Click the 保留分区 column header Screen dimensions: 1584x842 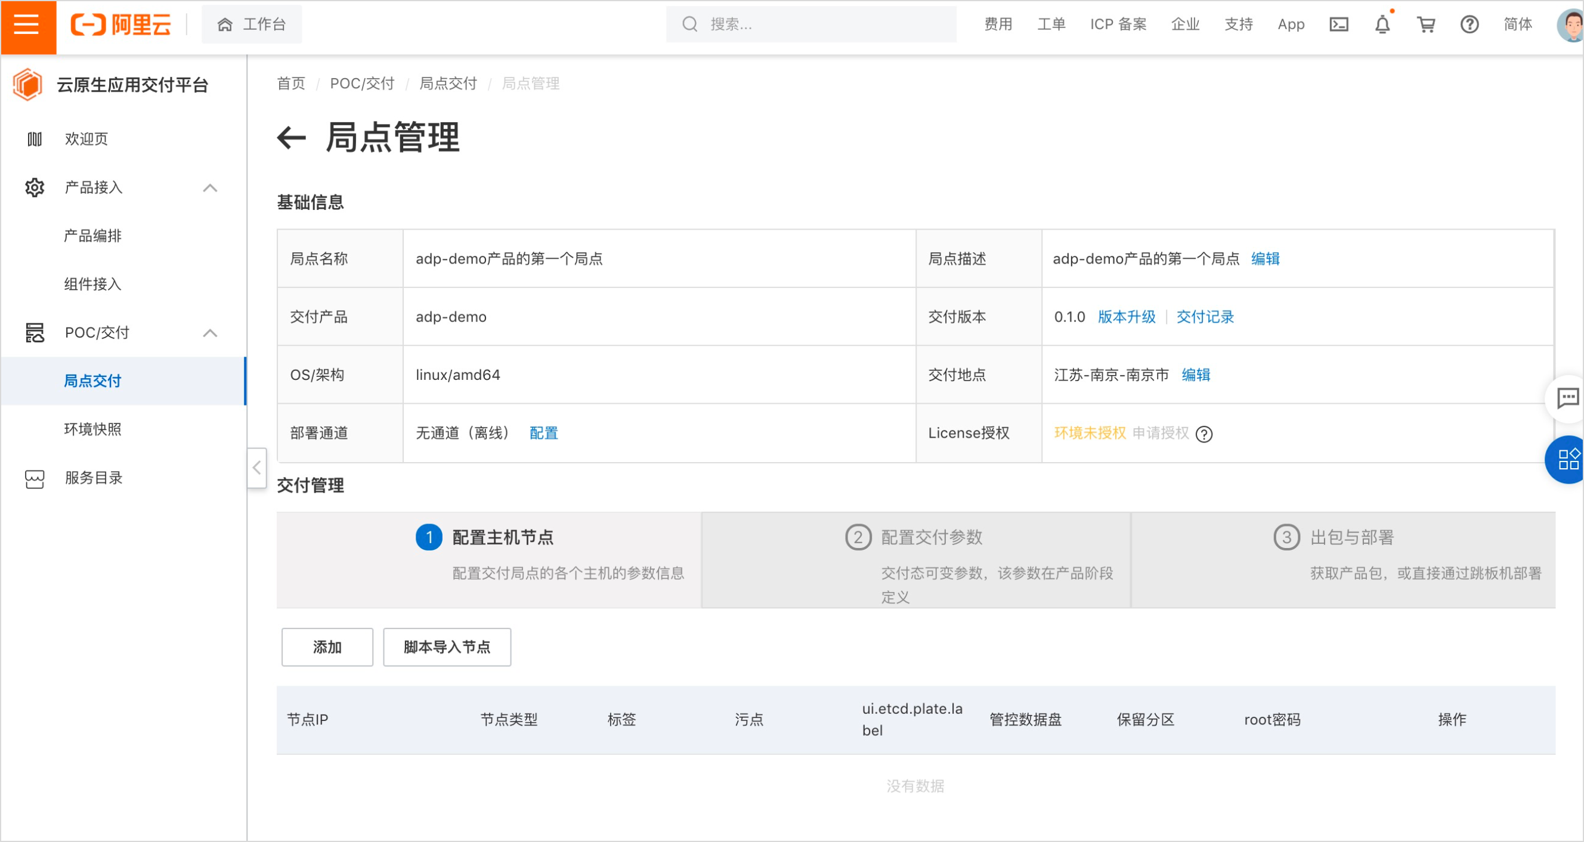pos(1146,720)
